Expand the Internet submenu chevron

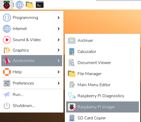tap(59, 29)
